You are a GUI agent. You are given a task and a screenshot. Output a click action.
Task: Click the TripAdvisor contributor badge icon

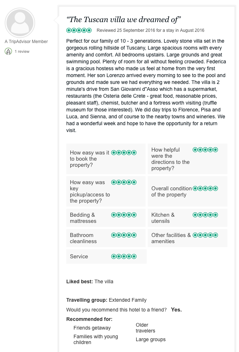pyautogui.click(x=8, y=51)
